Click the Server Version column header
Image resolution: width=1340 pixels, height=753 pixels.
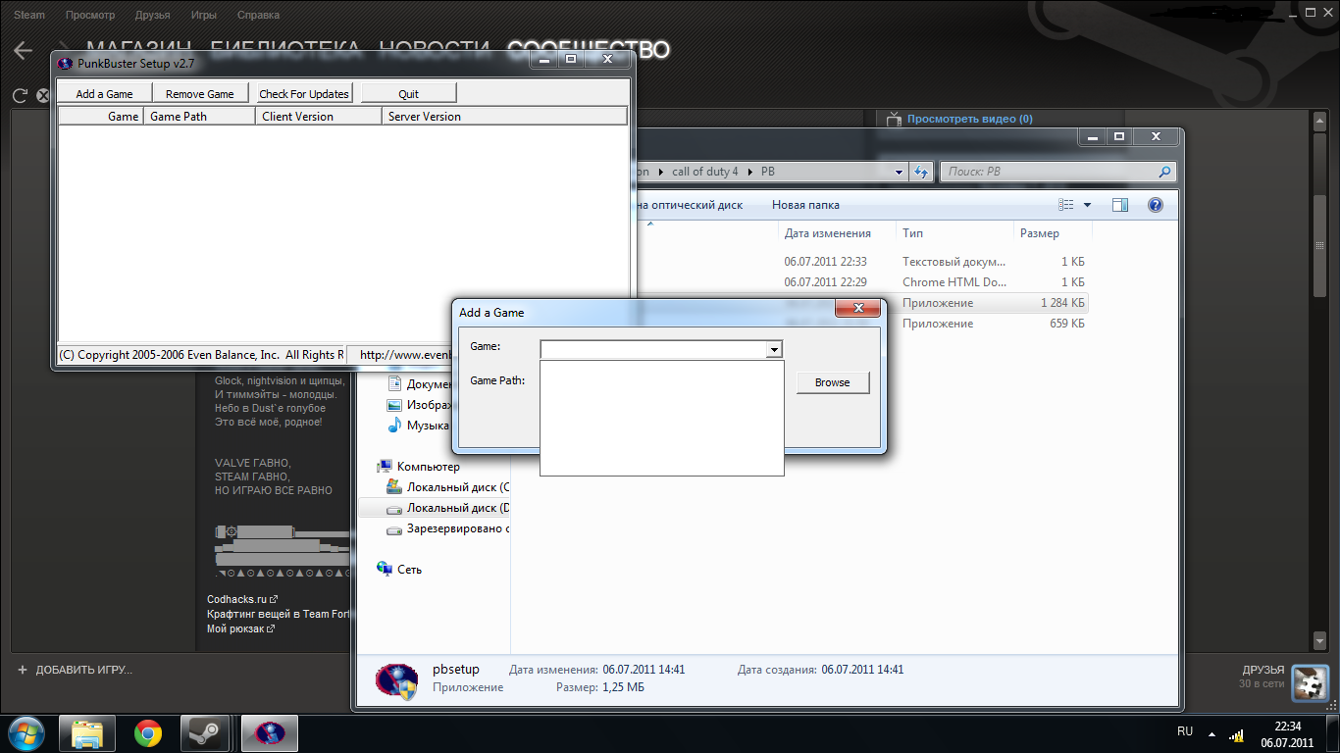pyautogui.click(x=504, y=116)
